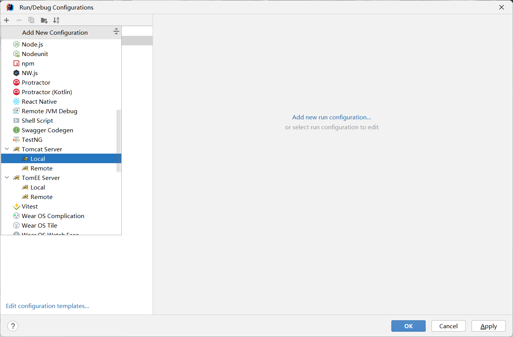Click the Remove Configuration minus icon

(19, 20)
